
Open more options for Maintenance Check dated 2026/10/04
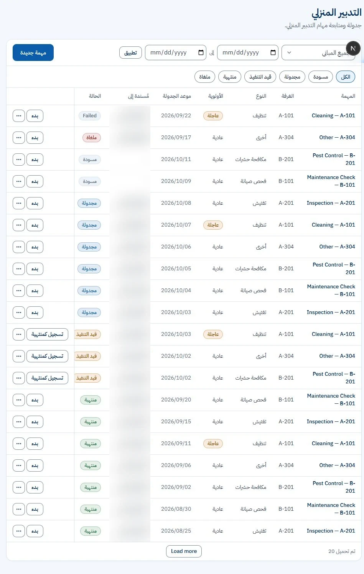coord(19,291)
